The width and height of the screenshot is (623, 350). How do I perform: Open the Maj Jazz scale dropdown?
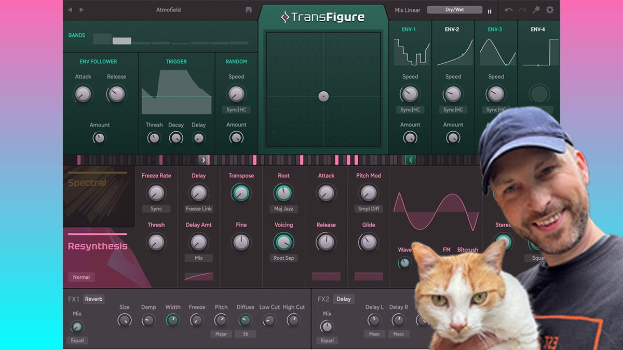click(283, 209)
